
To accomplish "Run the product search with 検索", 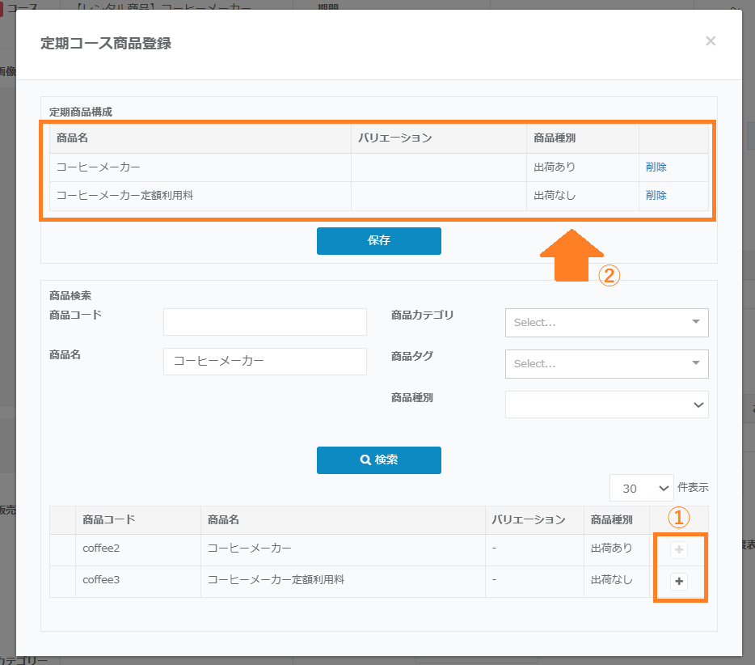I will [x=378, y=460].
